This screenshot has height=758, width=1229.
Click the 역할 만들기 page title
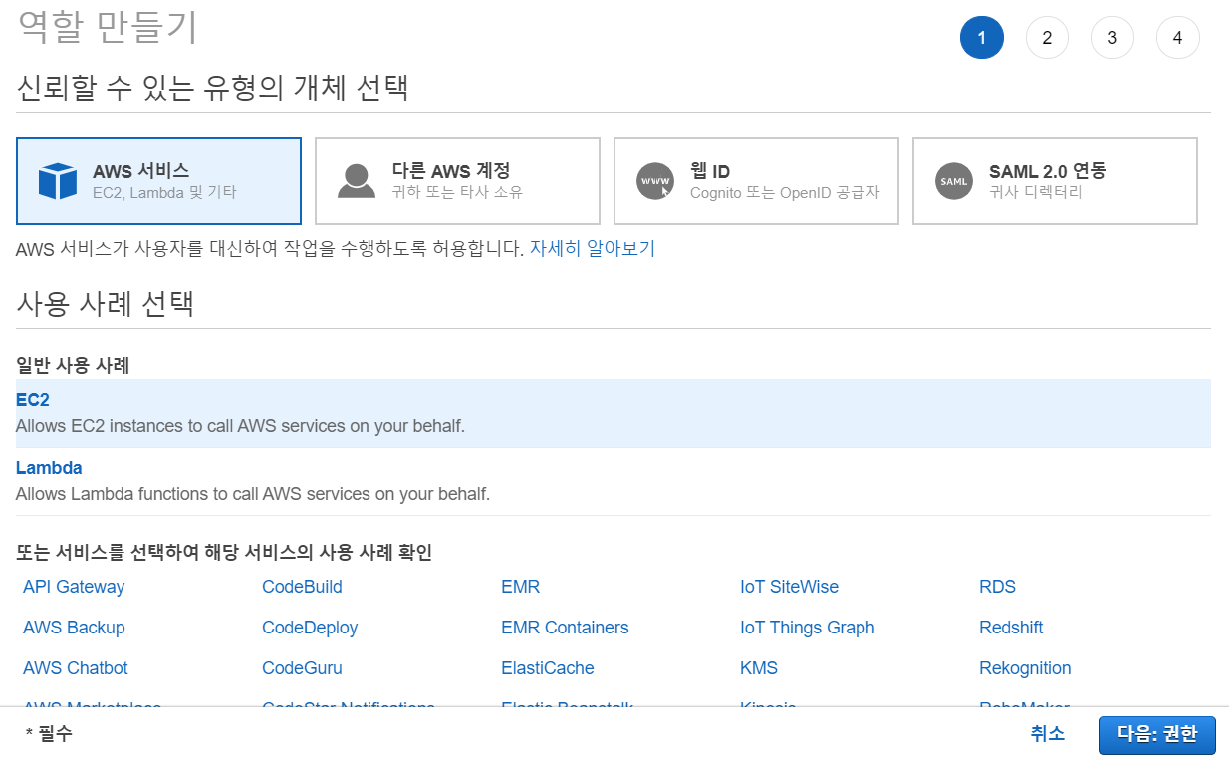pyautogui.click(x=108, y=26)
